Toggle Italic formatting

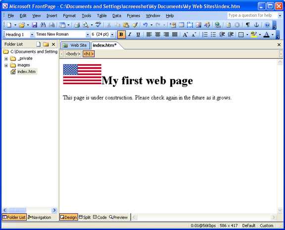click(x=130, y=34)
